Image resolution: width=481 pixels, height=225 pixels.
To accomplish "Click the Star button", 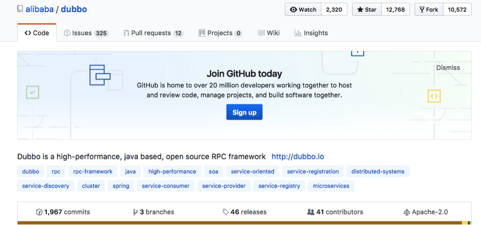I will [367, 10].
